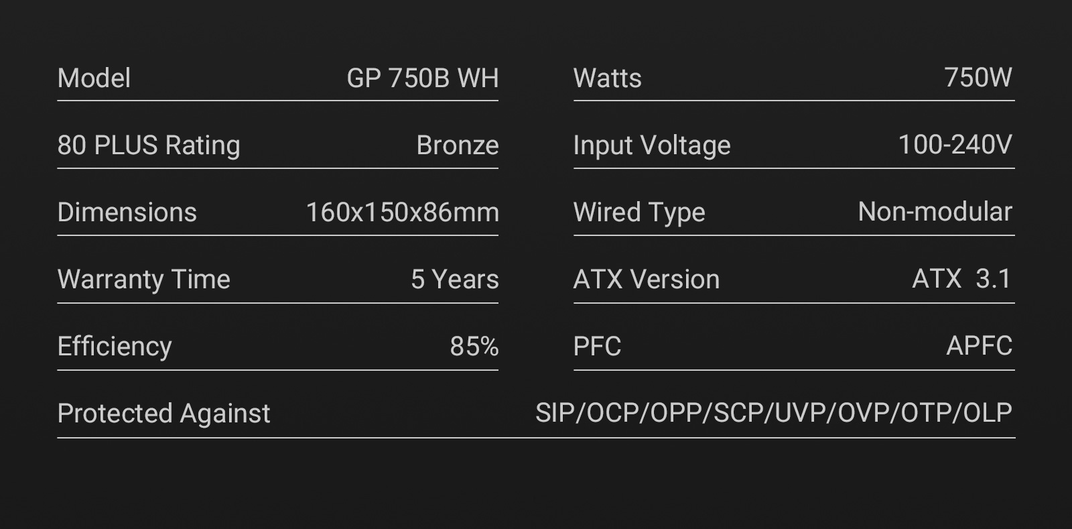Click the Efficiency label
Image resolution: width=1072 pixels, height=529 pixels.
(115, 347)
